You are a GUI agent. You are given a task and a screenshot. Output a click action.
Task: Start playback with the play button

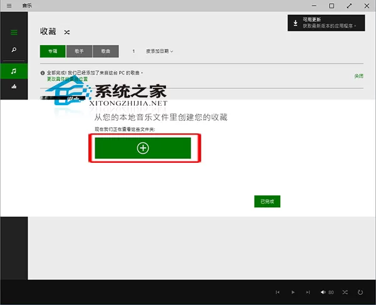coord(293,292)
